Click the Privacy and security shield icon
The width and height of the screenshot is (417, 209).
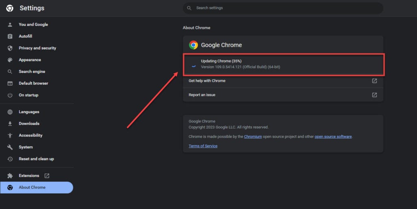(x=10, y=48)
